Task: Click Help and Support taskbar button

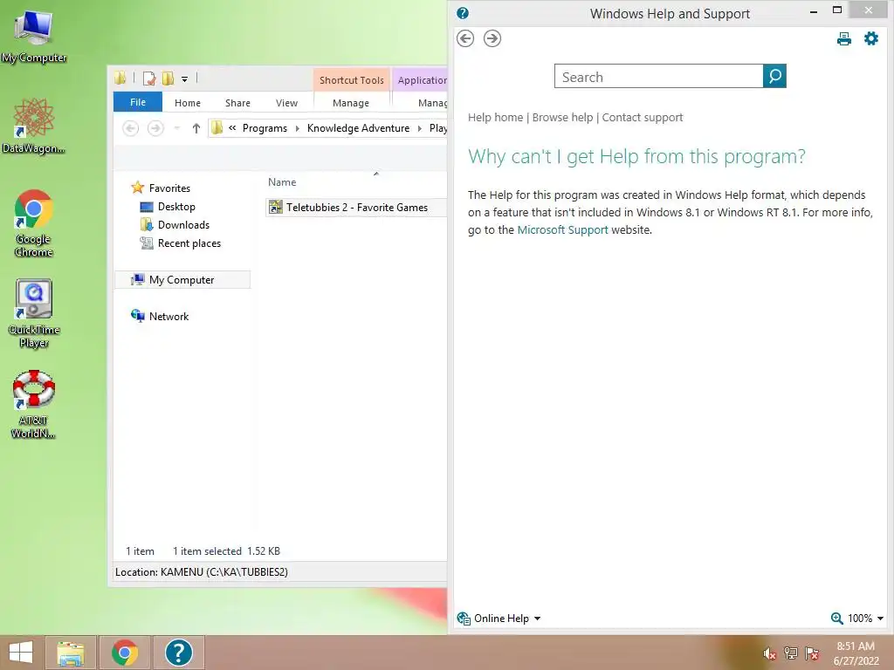Action: 178,653
